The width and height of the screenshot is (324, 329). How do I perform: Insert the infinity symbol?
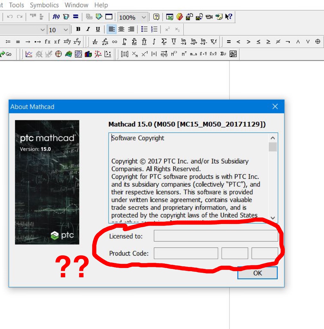115,41
